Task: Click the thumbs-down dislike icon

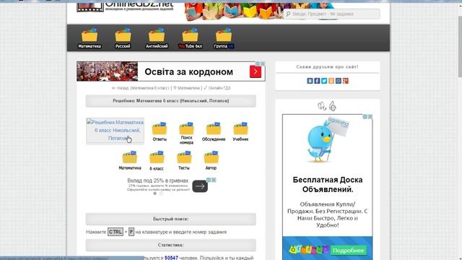Action: [x=322, y=106]
